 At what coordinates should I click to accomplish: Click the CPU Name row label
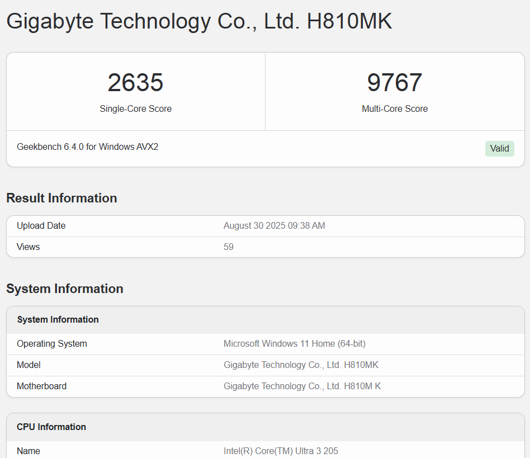(29, 451)
